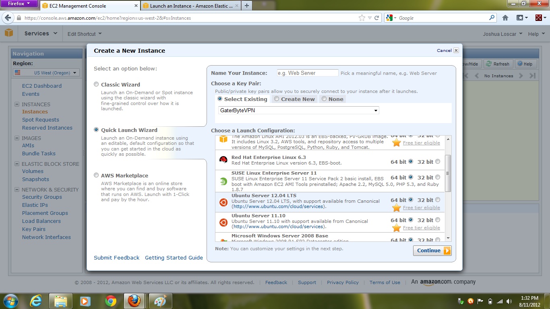Switch to Launch an Instance browser tab

[x=191, y=6]
